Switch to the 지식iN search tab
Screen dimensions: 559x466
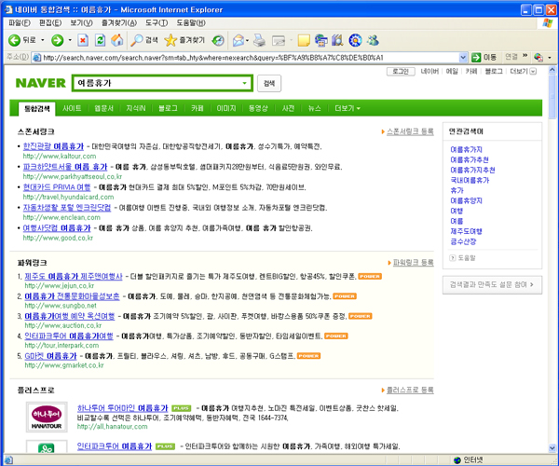(x=135, y=108)
